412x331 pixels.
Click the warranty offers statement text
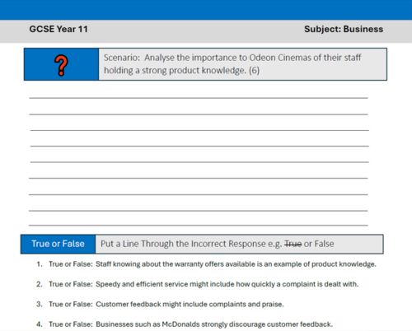[236, 264]
